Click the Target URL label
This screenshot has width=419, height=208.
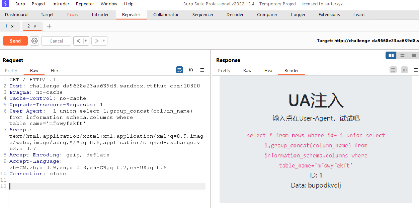(368, 41)
